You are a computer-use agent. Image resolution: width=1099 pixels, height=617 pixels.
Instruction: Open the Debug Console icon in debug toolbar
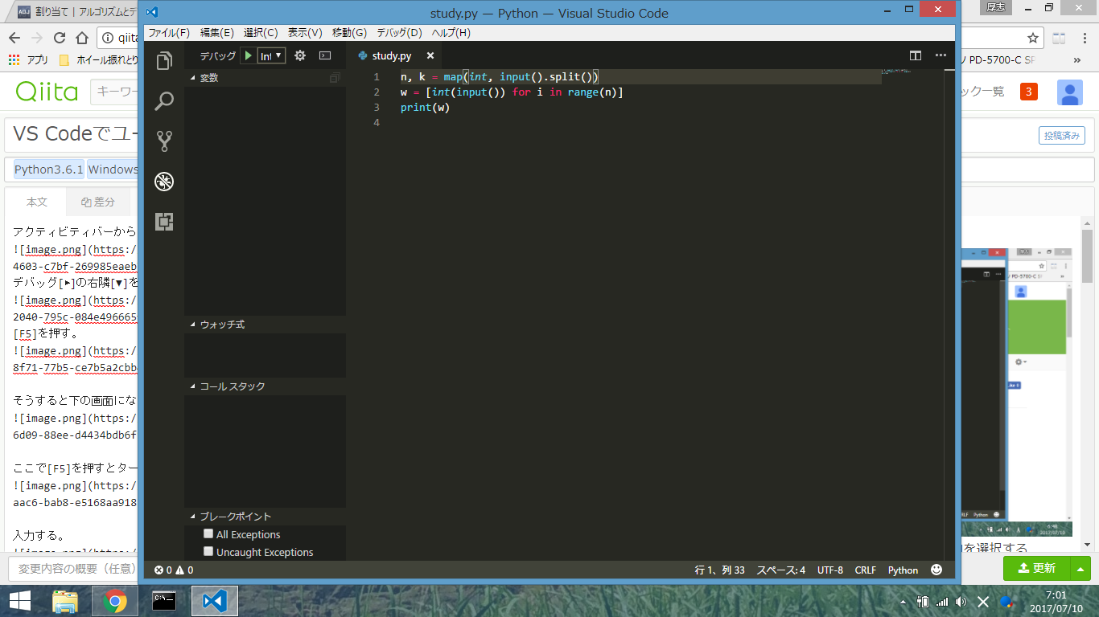(x=324, y=55)
